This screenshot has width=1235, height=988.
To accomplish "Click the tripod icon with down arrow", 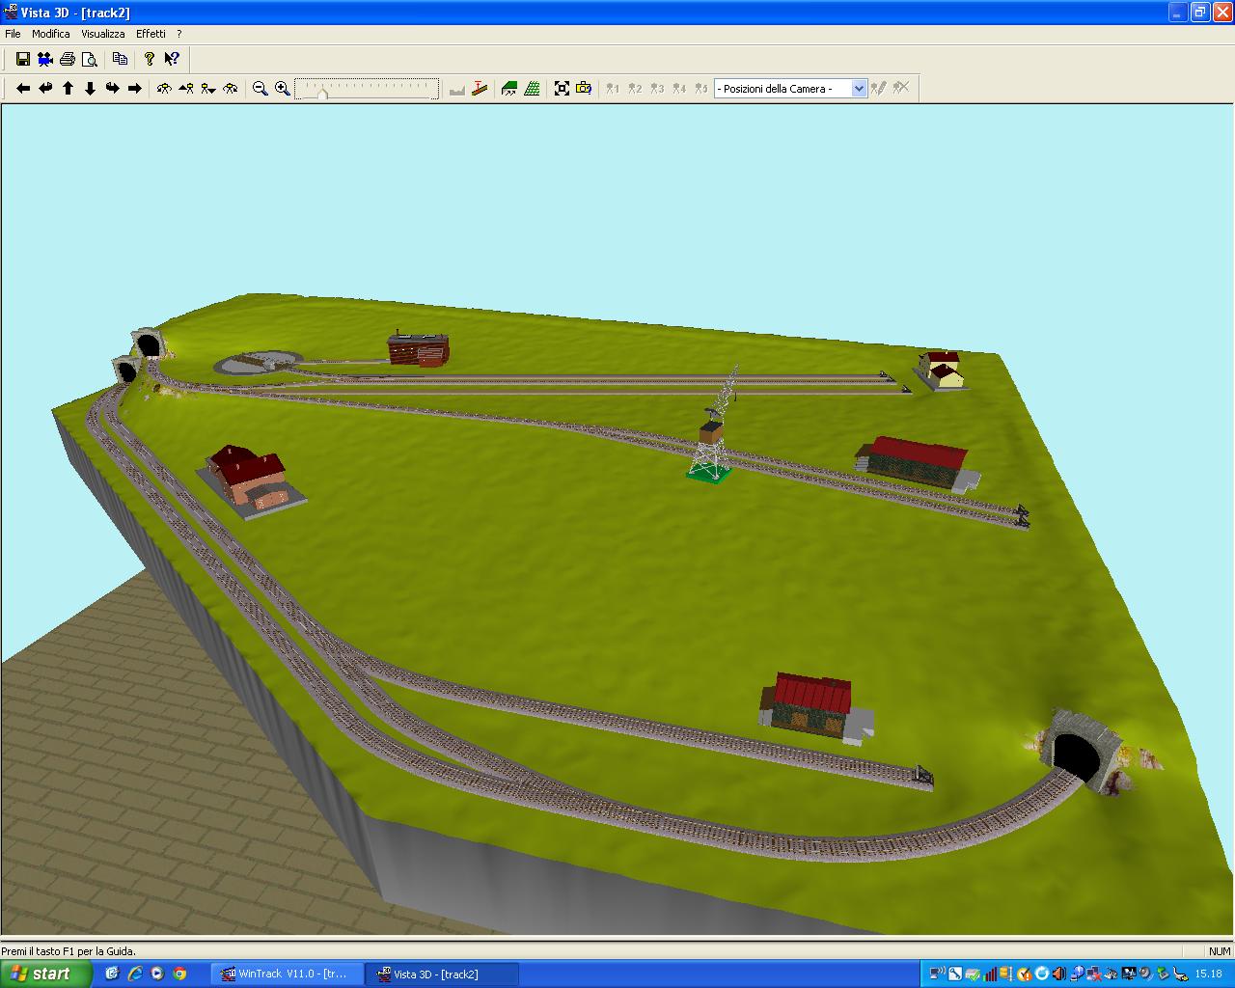I will tap(208, 89).
